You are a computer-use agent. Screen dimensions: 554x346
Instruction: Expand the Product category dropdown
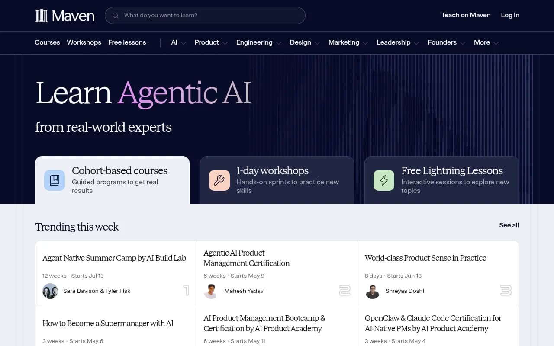[x=211, y=42]
